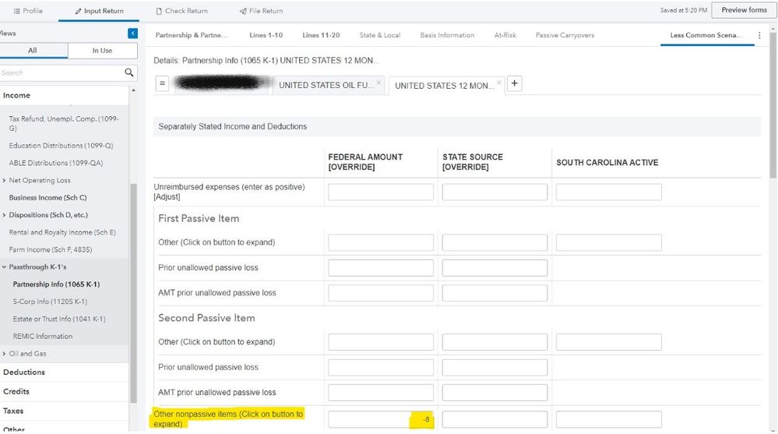Collapse the Views sidebar with the blue arrow
The width and height of the screenshot is (778, 434).
point(132,34)
